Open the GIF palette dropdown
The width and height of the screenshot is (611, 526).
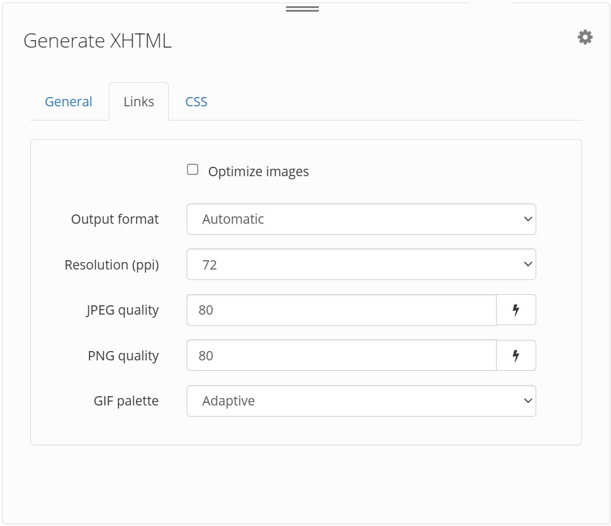[361, 401]
